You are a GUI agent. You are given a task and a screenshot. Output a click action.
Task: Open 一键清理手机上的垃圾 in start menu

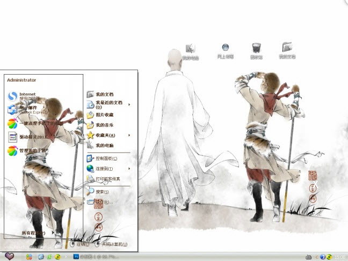click(35, 124)
